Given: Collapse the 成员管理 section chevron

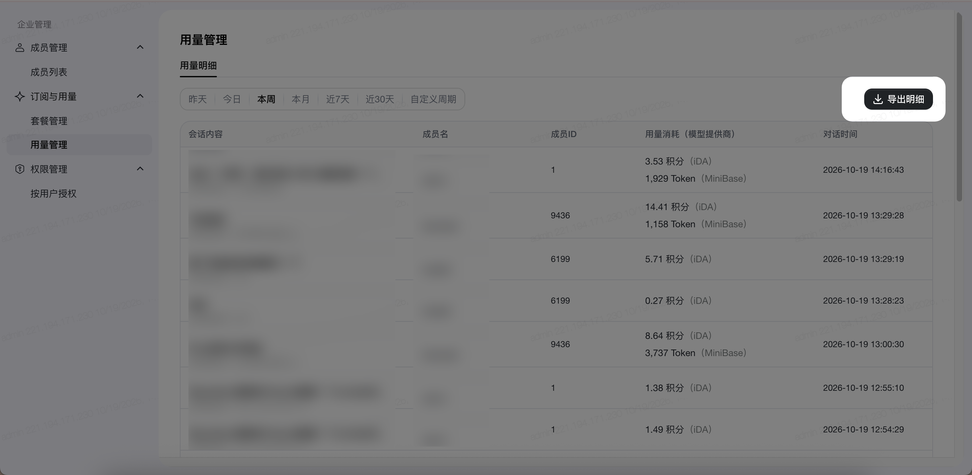Looking at the screenshot, I should point(140,47).
